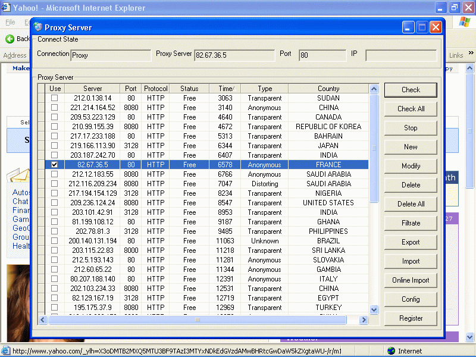Click the Delete All button
This screenshot has height=357, width=476.
point(411,204)
